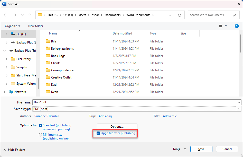Screen dimensions: 243x157
Task: Open the File name dropdown arrow
Action: tap(239, 102)
